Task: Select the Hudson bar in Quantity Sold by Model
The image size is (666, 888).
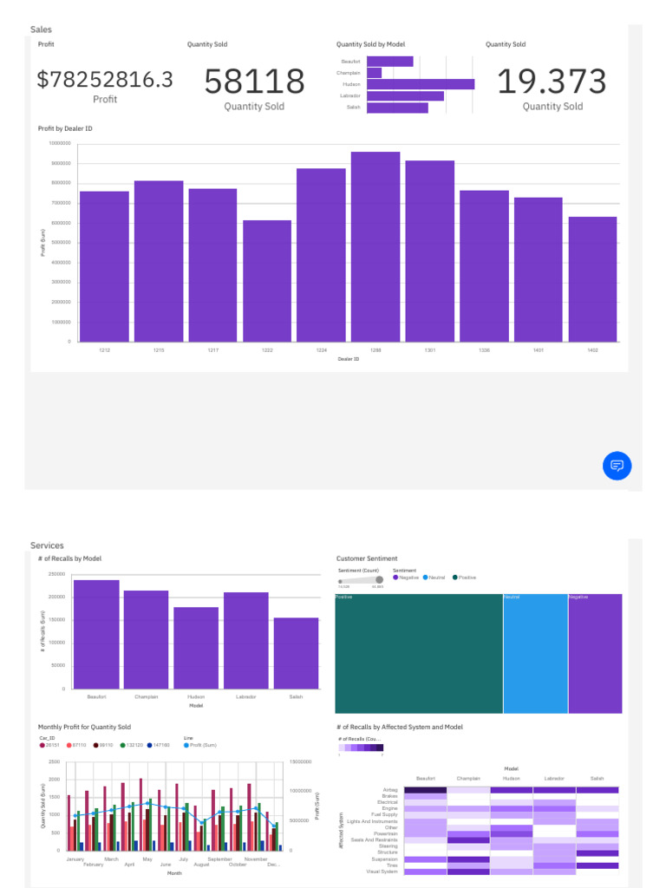Action: point(421,84)
